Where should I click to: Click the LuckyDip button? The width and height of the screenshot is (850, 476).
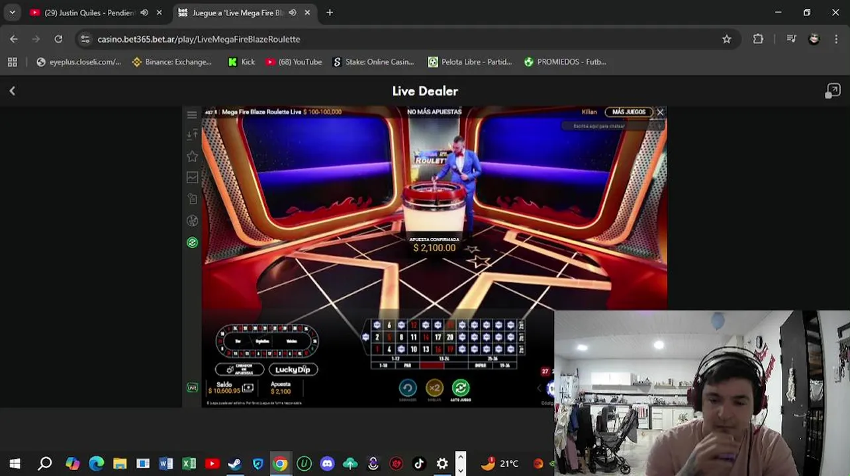coord(293,370)
